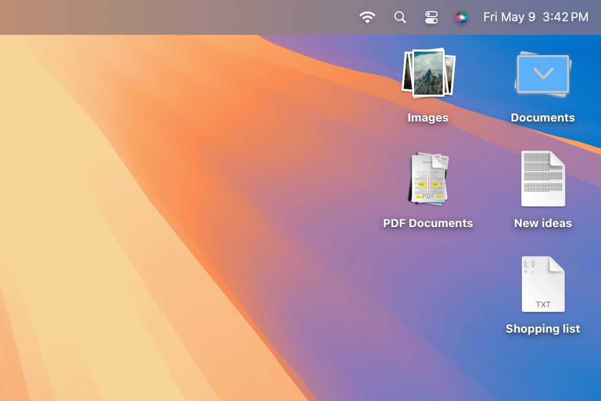The width and height of the screenshot is (601, 401).
Task: Open Control Center
Action: coord(431,17)
